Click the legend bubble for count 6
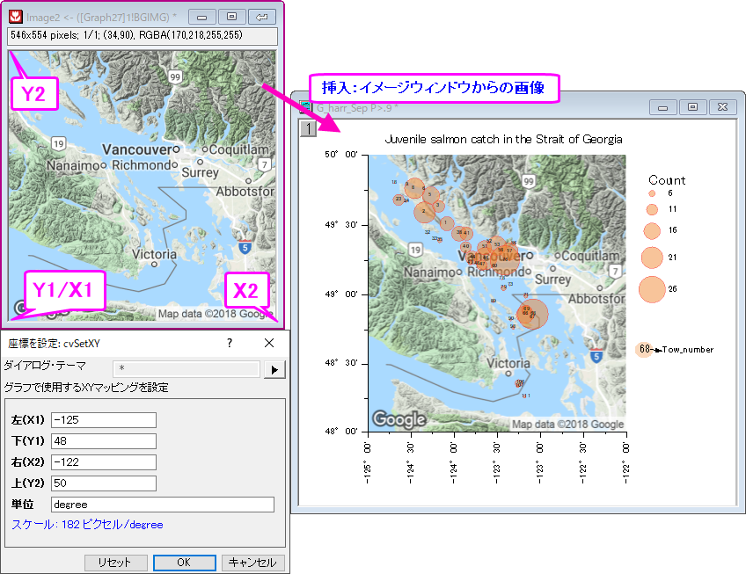The height and width of the screenshot is (574, 746). pos(652,193)
